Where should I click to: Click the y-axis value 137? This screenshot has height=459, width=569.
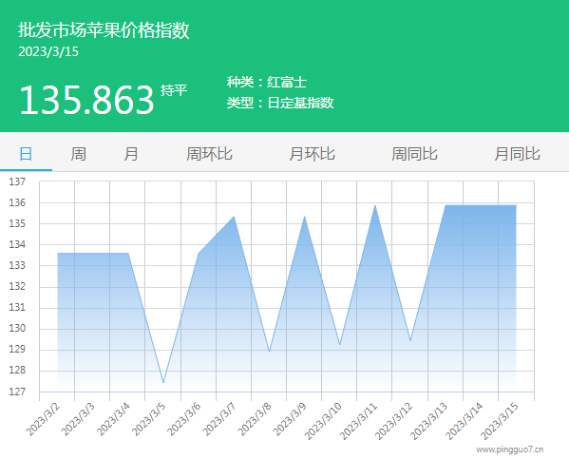coord(17,182)
